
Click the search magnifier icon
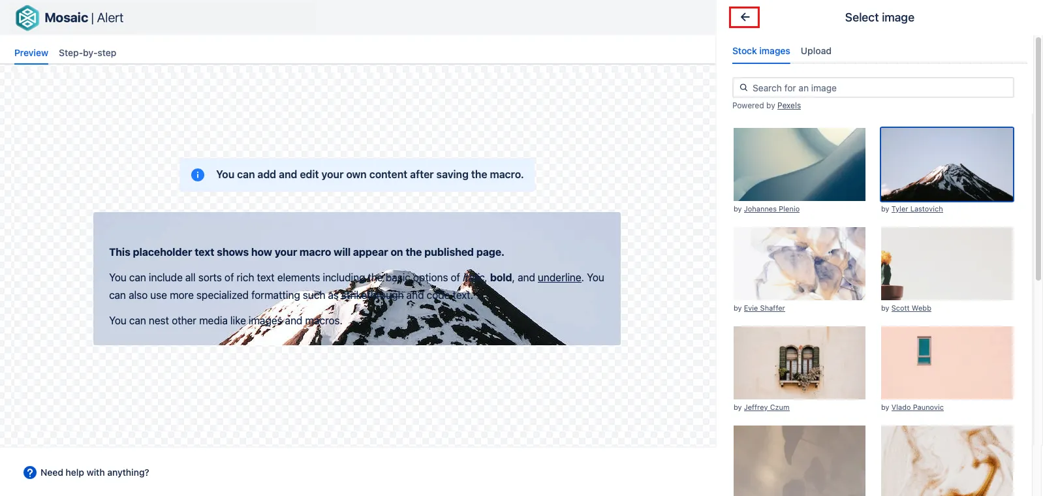[x=743, y=87]
